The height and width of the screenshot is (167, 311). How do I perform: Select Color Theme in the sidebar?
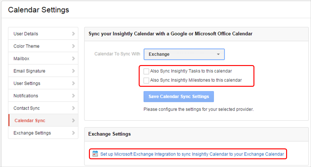coord(43,46)
